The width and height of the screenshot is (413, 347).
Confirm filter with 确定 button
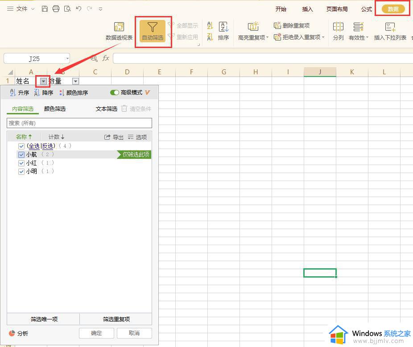[96, 333]
